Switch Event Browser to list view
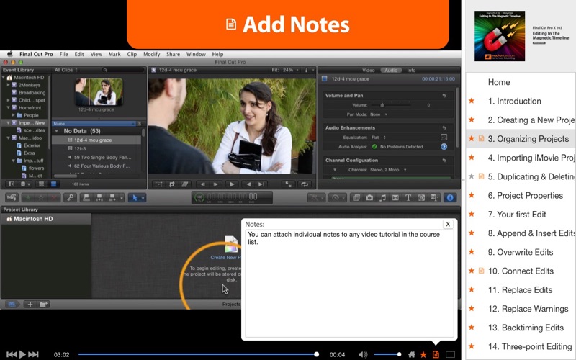The height and width of the screenshot is (360, 576). (x=53, y=184)
